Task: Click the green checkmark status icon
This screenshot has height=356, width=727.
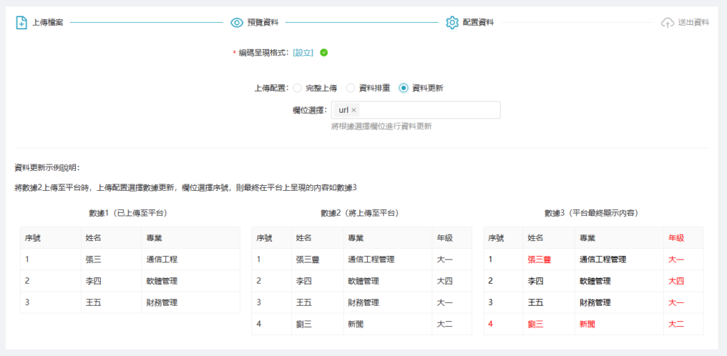Action: click(x=324, y=52)
